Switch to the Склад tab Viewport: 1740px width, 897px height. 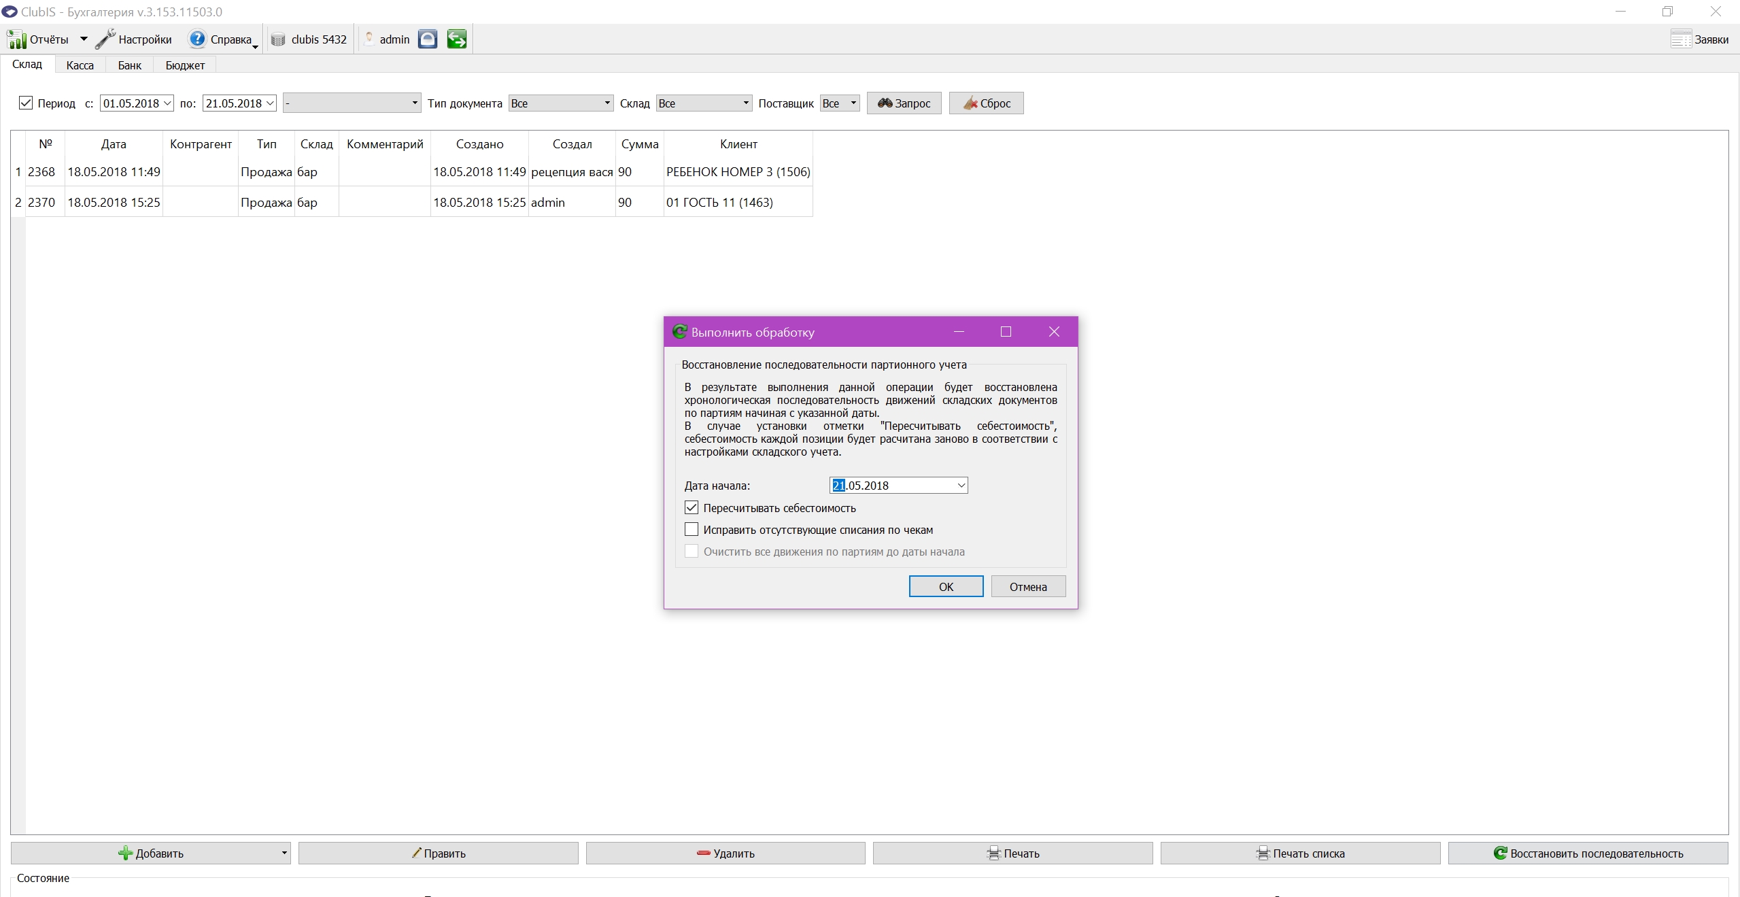coord(27,65)
